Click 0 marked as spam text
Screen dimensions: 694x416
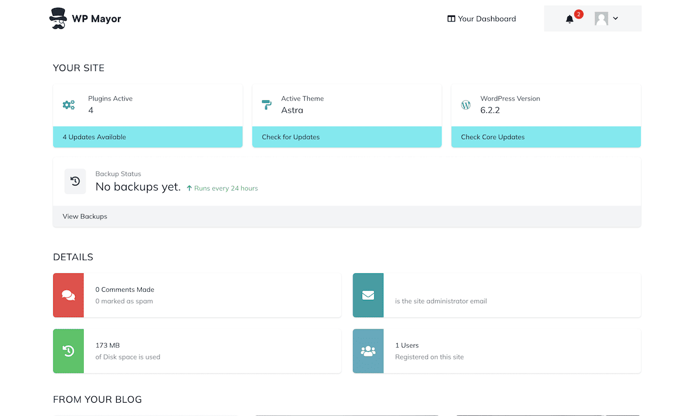(124, 301)
